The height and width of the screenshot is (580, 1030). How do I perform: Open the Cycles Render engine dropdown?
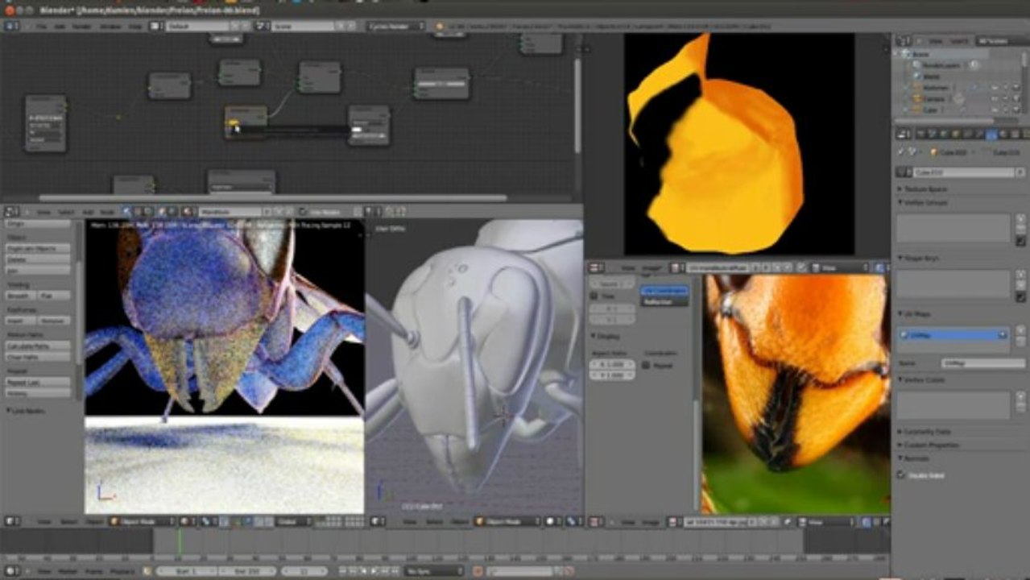395,26
